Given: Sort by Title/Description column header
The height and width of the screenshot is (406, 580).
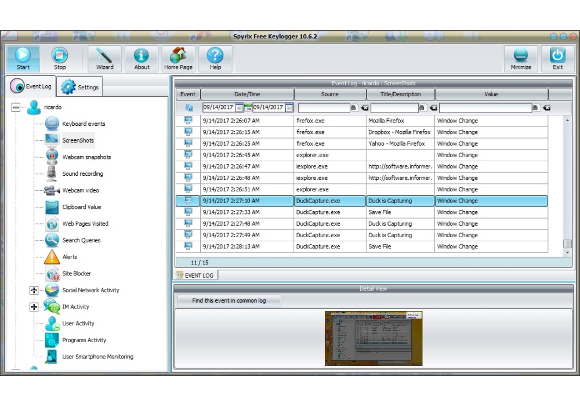Looking at the screenshot, I should pyautogui.click(x=401, y=95).
